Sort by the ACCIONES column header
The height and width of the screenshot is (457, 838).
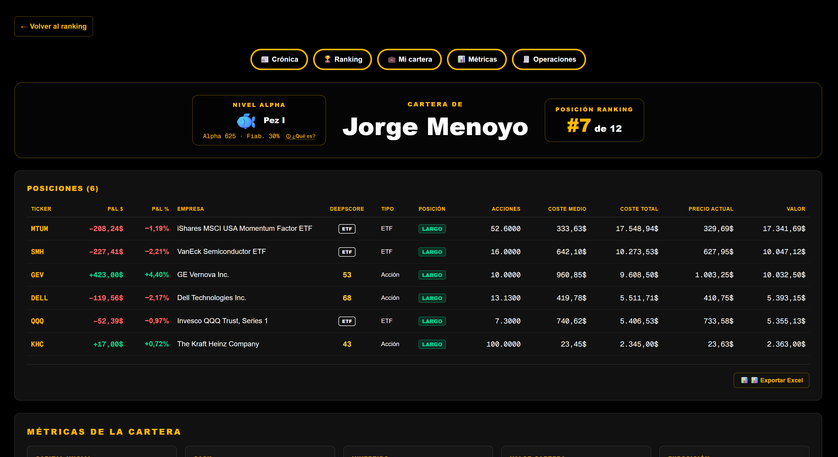[506, 209]
